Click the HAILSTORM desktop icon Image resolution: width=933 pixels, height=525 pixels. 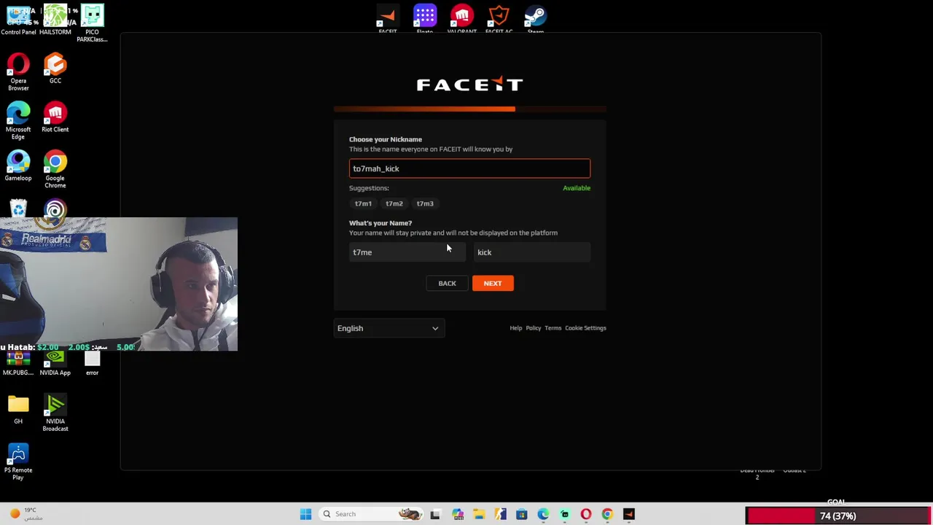coord(55,19)
